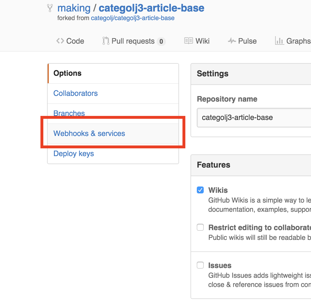This screenshot has width=311, height=303.
Task: Go to Collaborators settings
Action: (75, 93)
